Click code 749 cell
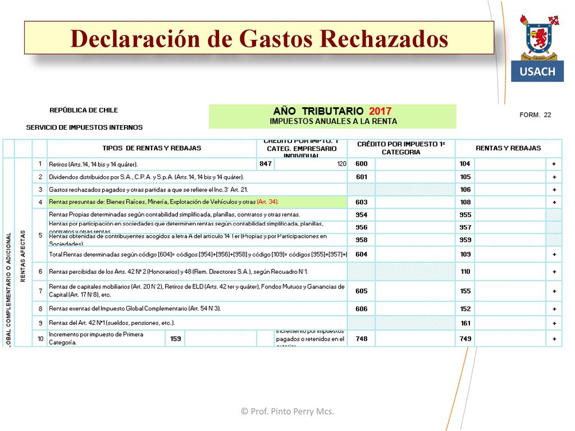The width and height of the screenshot is (575, 431). [x=465, y=338]
